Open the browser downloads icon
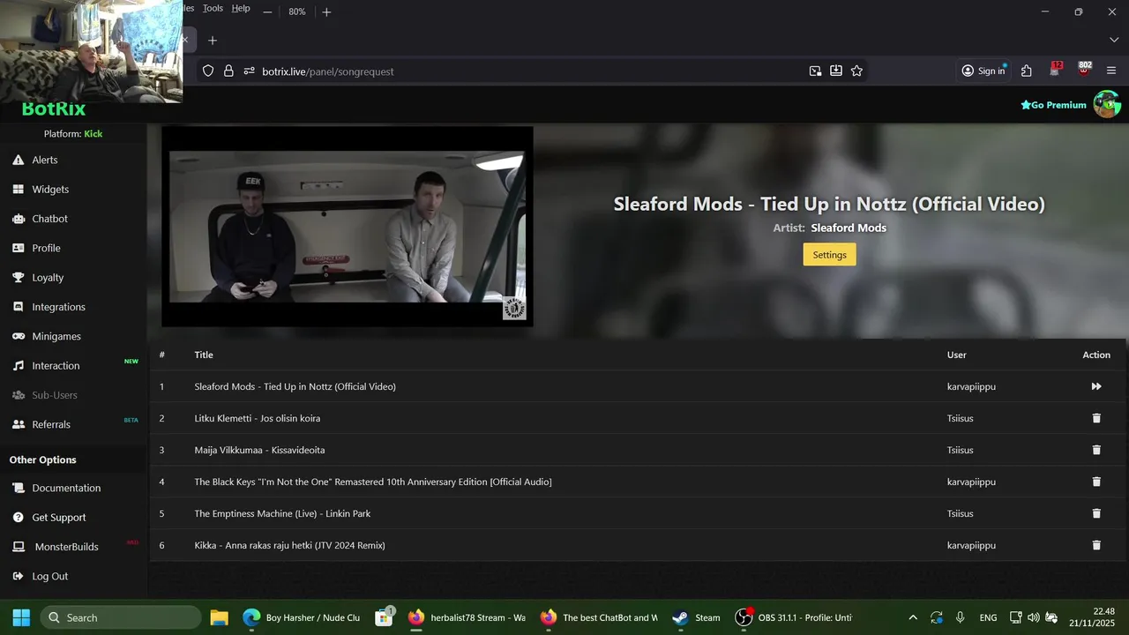This screenshot has height=635, width=1129. tap(836, 71)
